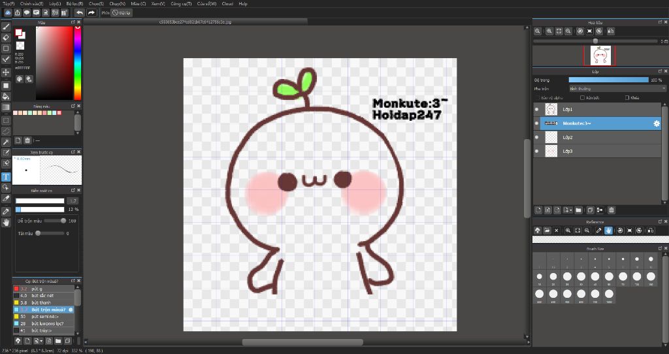Open settings gear on the Monkute:3~ layer
This screenshot has width=669, height=354.
657,123
